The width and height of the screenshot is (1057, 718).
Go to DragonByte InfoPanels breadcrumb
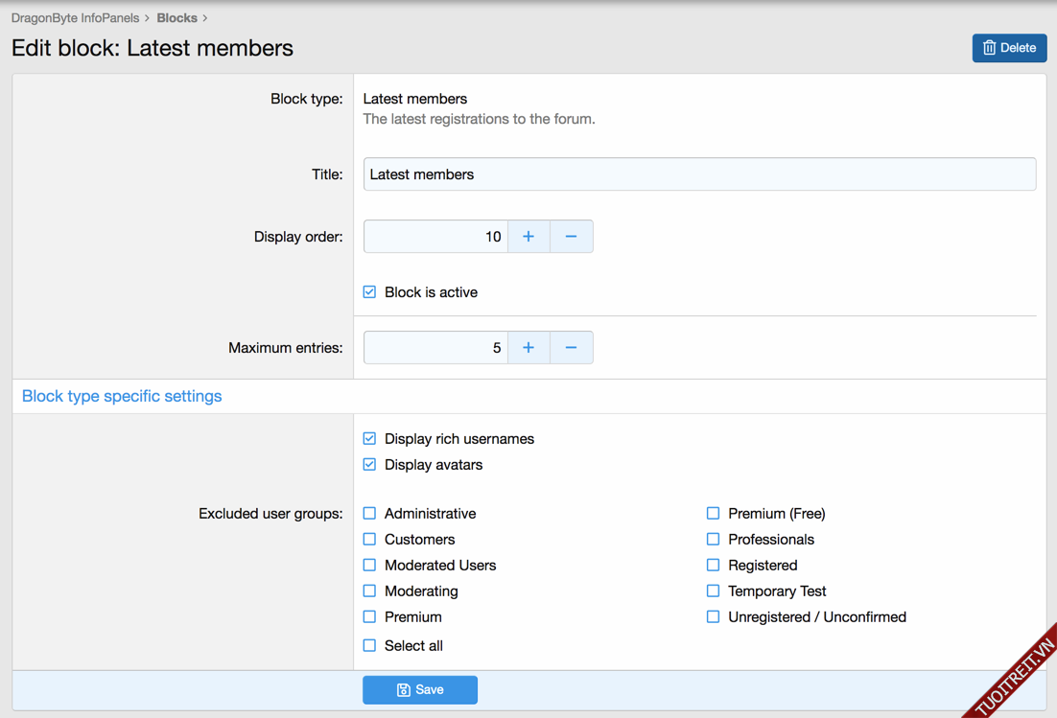coord(75,18)
